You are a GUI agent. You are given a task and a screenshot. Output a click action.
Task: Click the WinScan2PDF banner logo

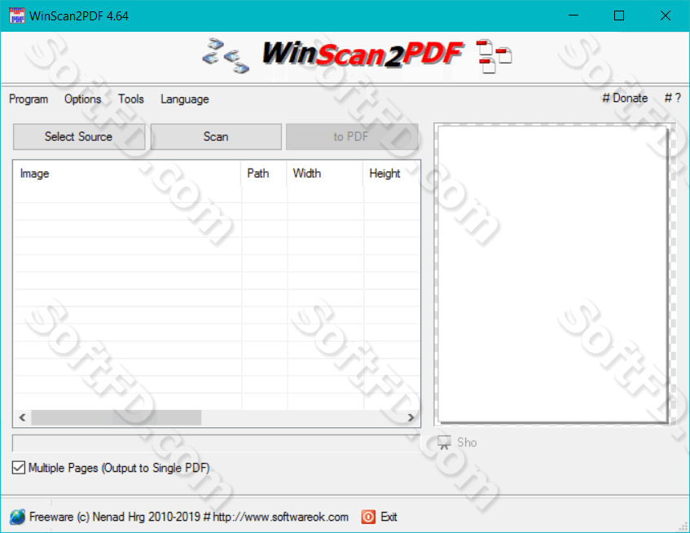(363, 54)
